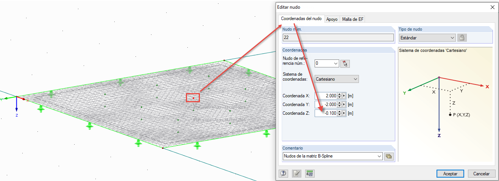The width and height of the screenshot is (499, 181).
Task: Open the units and decimals 0.00 icon
Action: (310, 173)
